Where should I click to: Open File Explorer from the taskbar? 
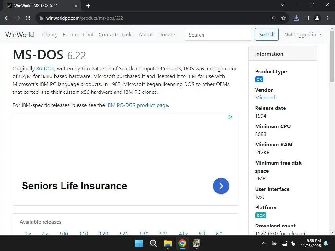(168, 243)
